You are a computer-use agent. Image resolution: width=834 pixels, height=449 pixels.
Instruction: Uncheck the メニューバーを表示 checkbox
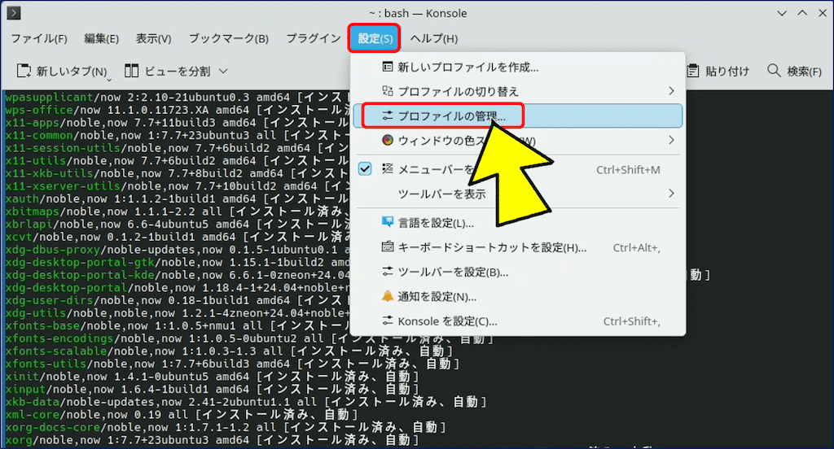pyautogui.click(x=365, y=169)
